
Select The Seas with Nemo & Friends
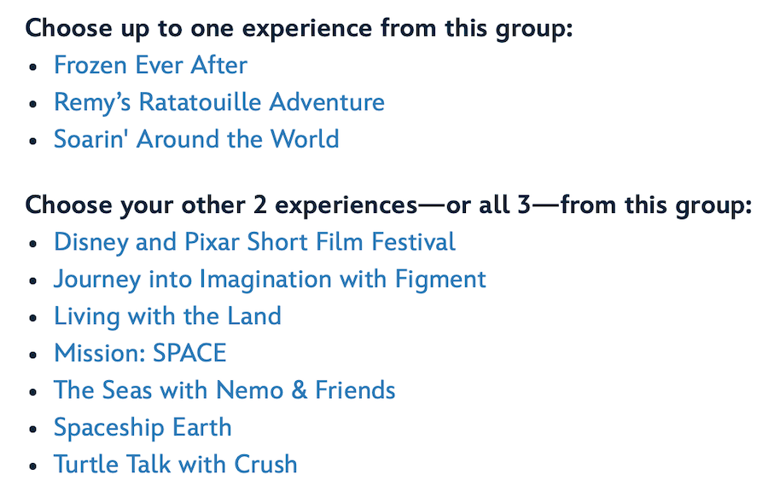[x=224, y=390]
